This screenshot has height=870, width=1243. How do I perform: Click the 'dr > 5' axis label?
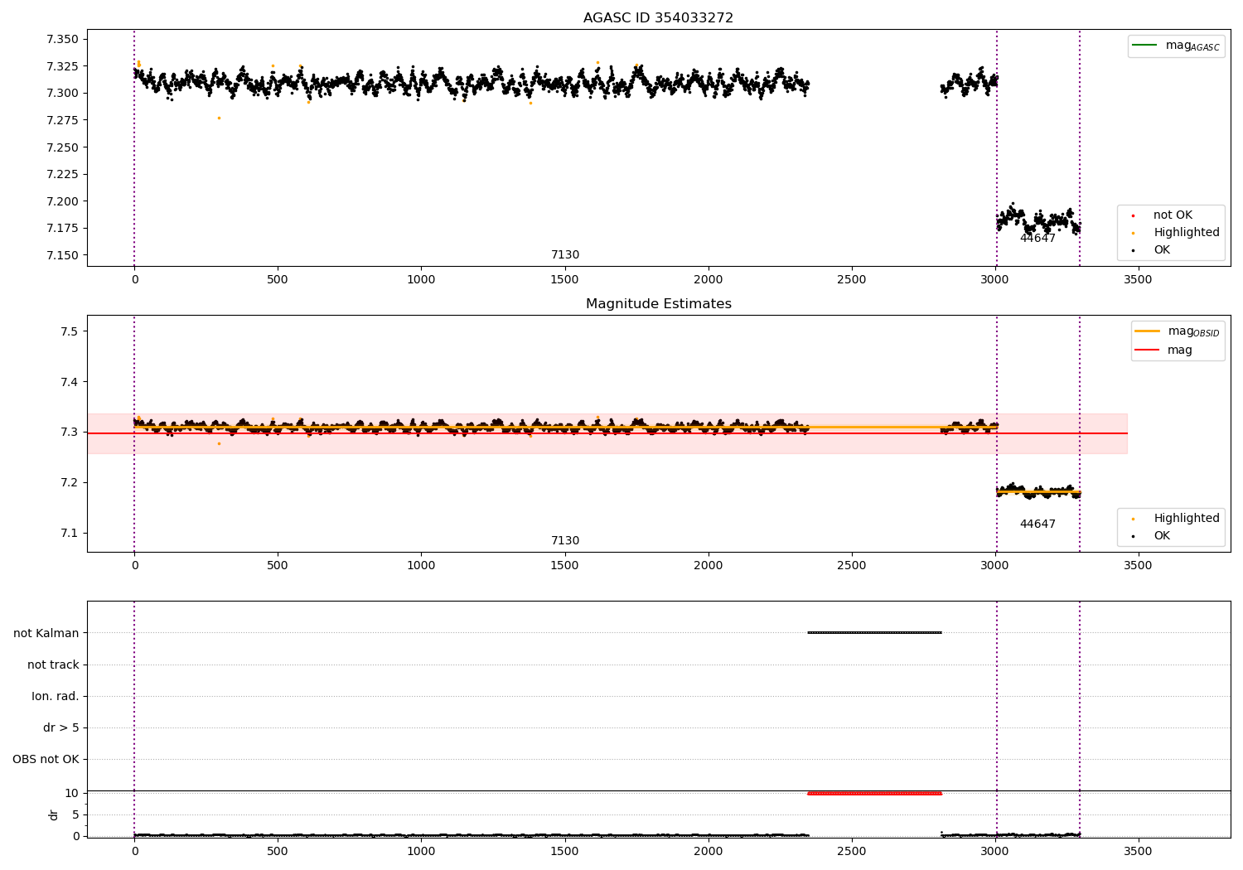(61, 727)
